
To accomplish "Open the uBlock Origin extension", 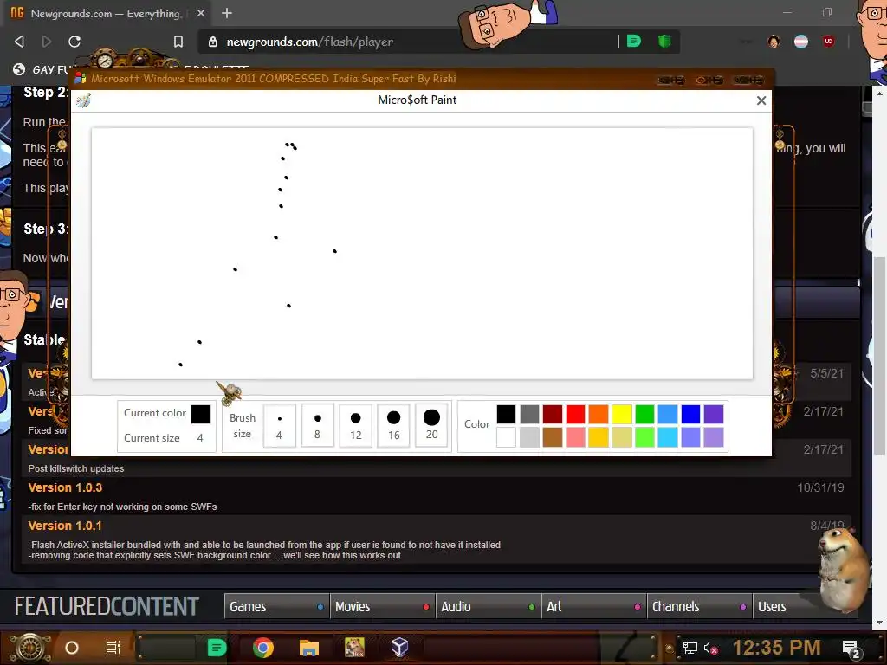I will 829,42.
